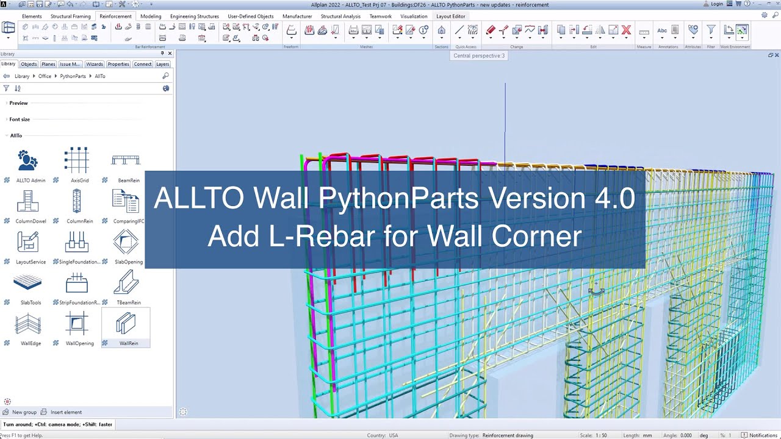781x439 pixels.
Task: Select the SlabOpening library item
Action: (x=126, y=246)
